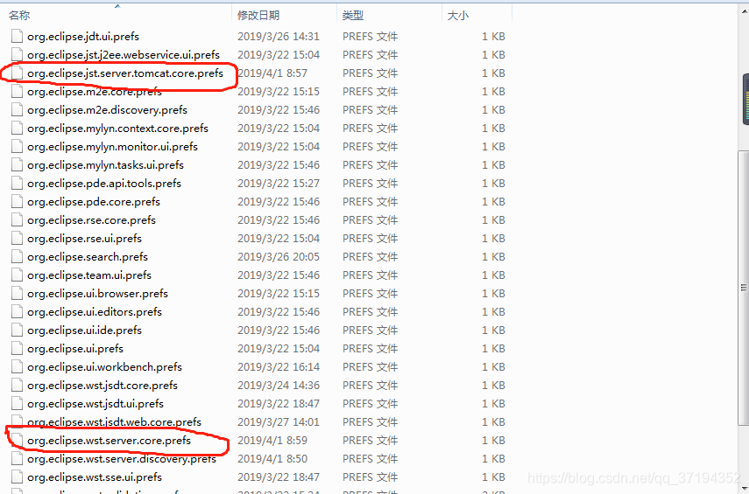This screenshot has width=749, height=494.
Task: Click the file icon of org.eclipse.rse.core.prefs
Action: coord(17,220)
